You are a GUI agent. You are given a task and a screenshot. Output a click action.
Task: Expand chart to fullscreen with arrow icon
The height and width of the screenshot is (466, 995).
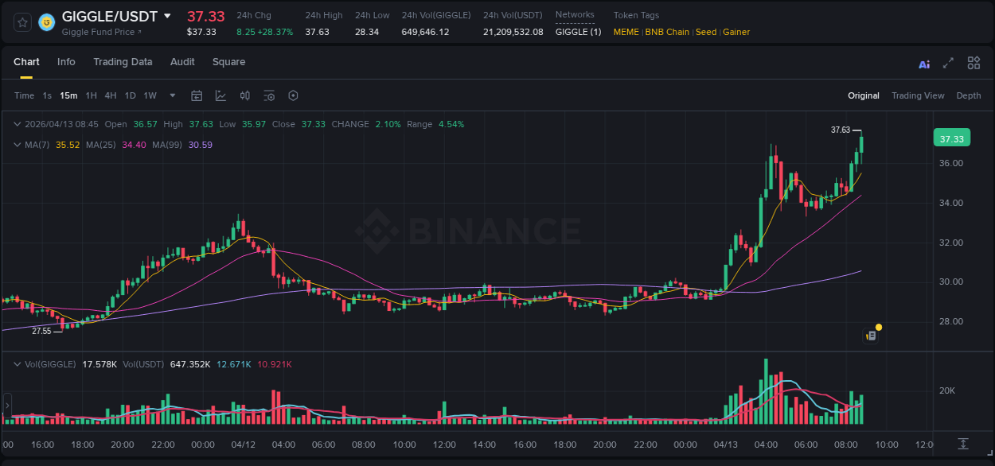point(948,63)
